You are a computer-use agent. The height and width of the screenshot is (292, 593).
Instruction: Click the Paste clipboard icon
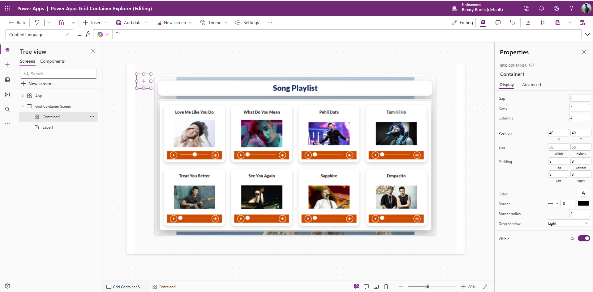coord(62,23)
